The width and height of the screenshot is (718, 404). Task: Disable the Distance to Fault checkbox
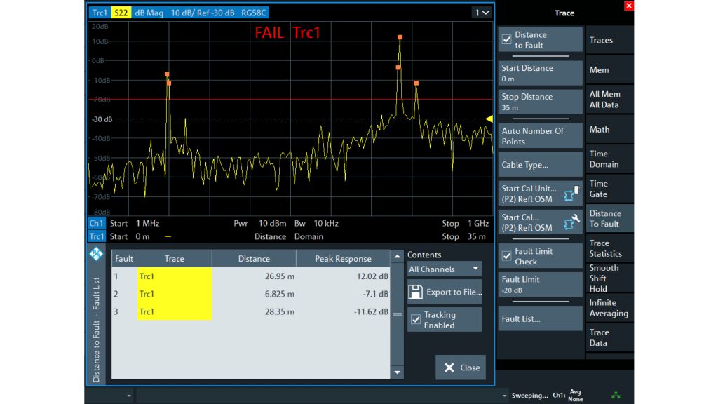click(507, 40)
